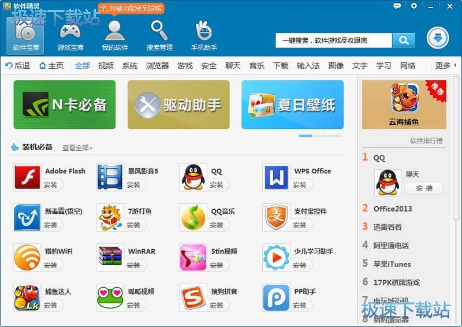Install Adobe Flash with 安装 button

click(51, 185)
